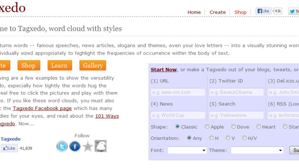Click the URL input field
The width and height of the screenshot is (299, 168).
[x=178, y=92]
